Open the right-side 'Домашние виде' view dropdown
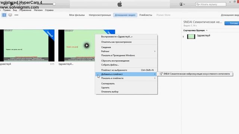Screen dimensions: 239x134 [x=230, y=15]
